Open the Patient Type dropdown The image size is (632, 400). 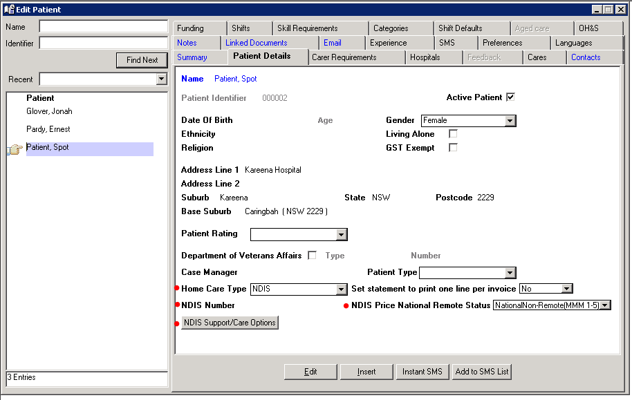510,273
